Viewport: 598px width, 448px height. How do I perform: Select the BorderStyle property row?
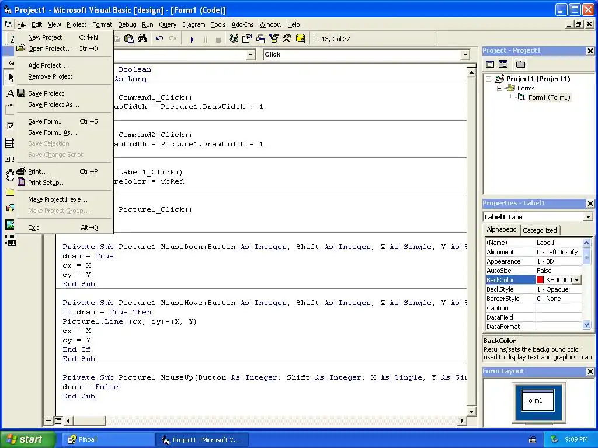click(x=534, y=299)
